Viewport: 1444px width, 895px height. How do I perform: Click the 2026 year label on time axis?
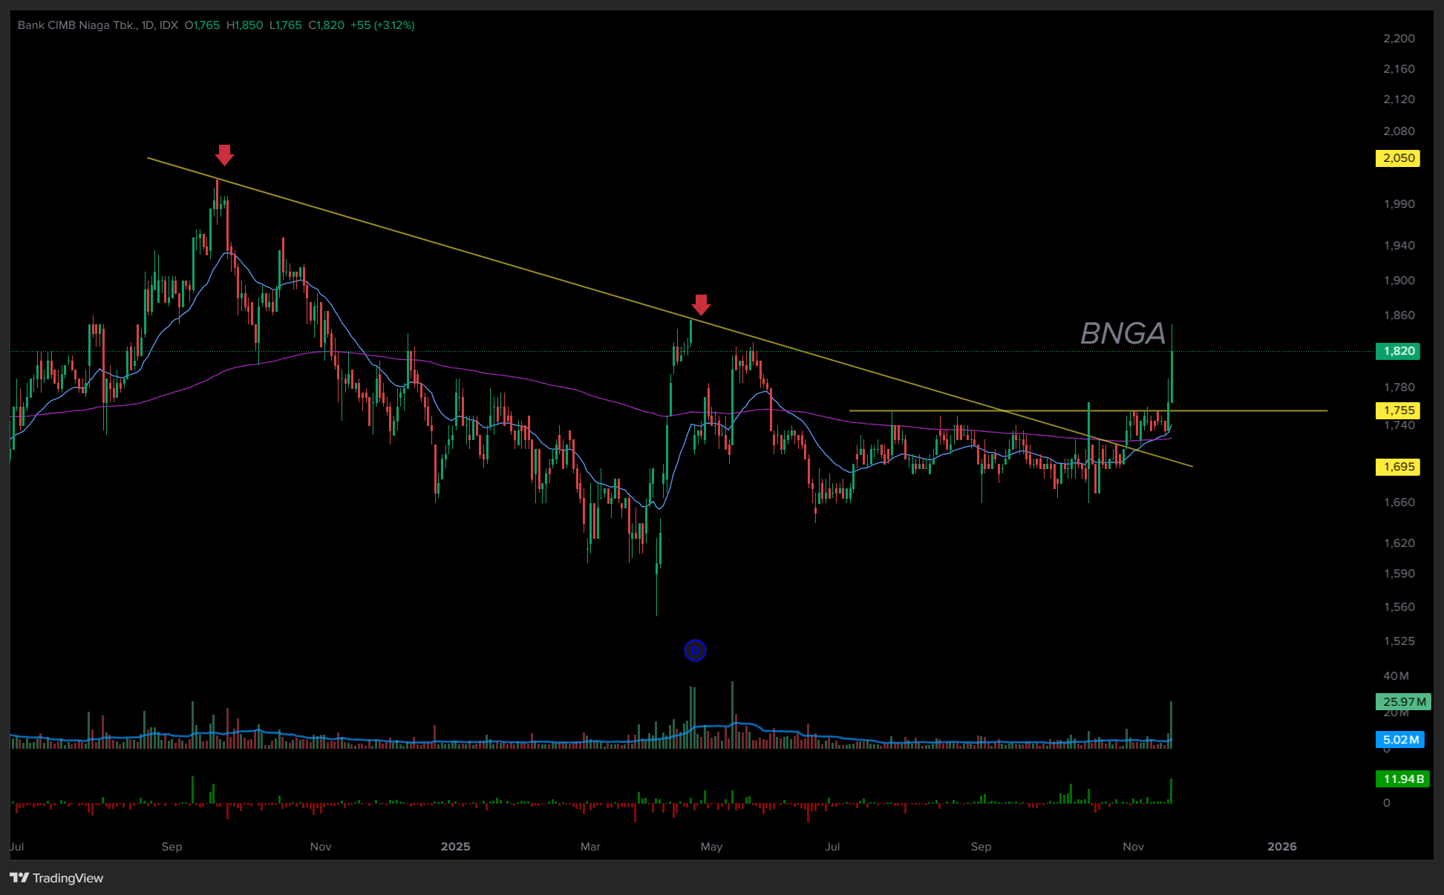pos(1281,847)
